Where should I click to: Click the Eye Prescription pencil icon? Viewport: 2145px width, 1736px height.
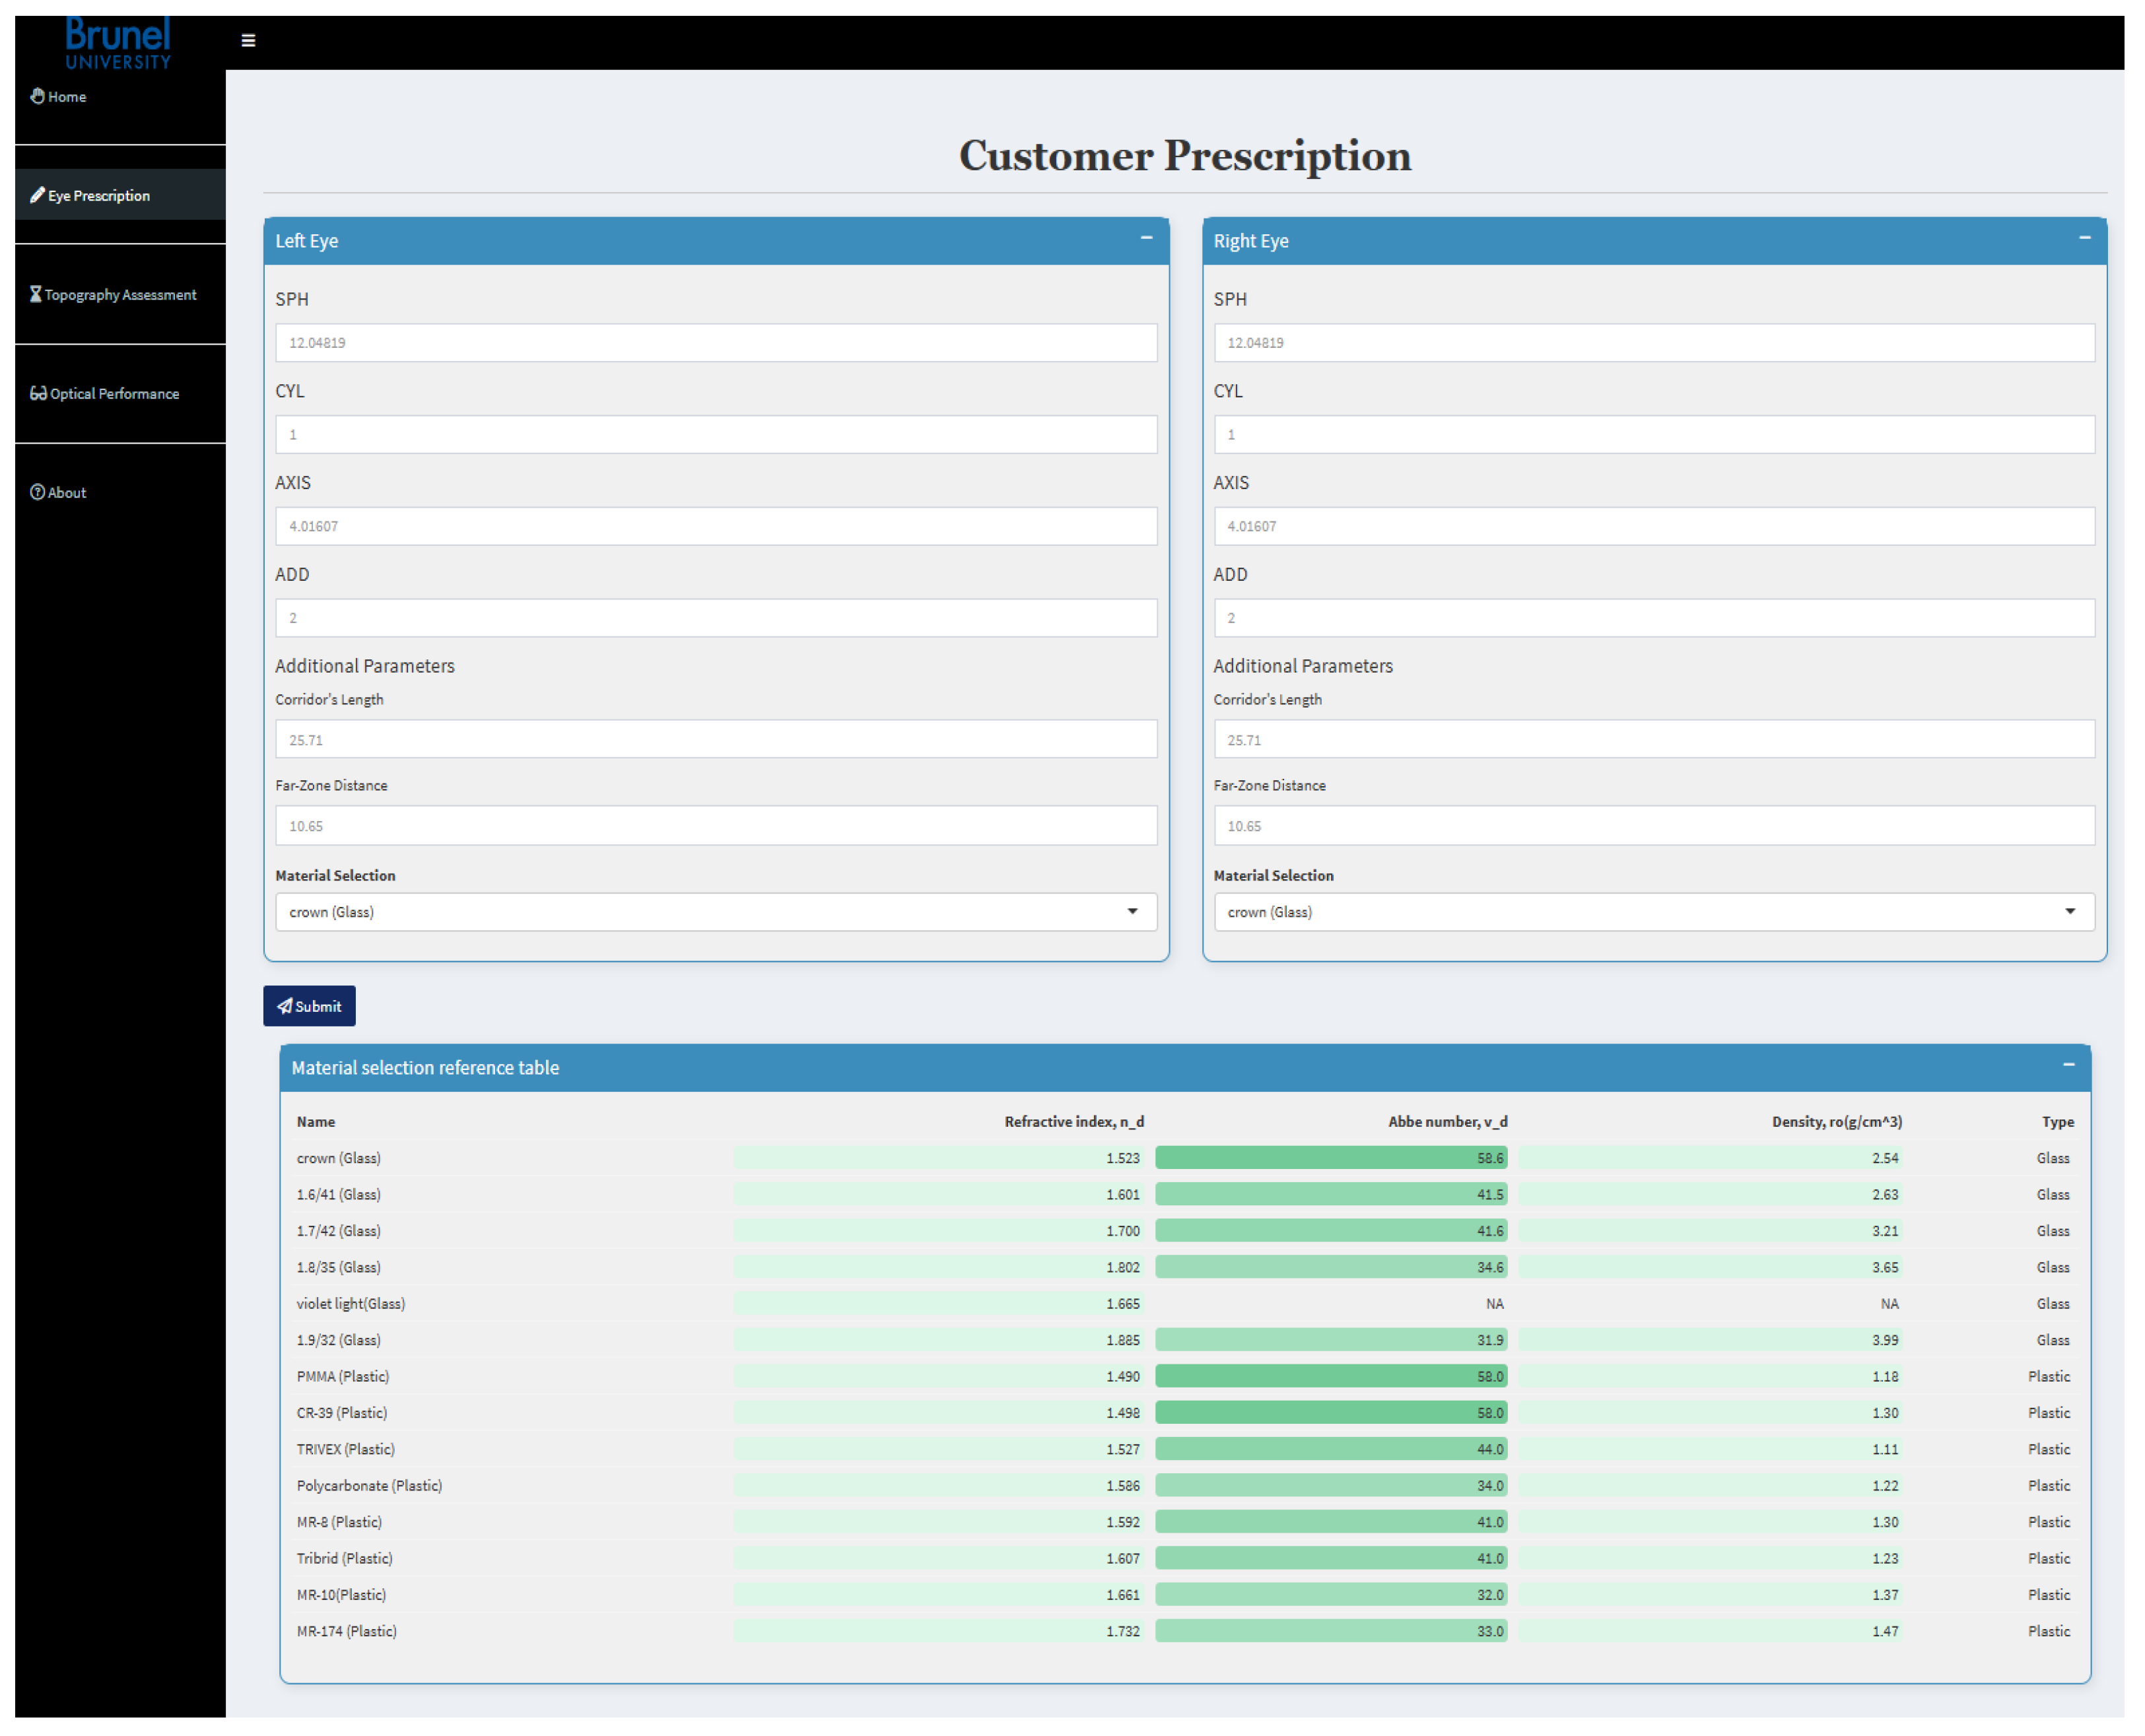pyautogui.click(x=37, y=195)
